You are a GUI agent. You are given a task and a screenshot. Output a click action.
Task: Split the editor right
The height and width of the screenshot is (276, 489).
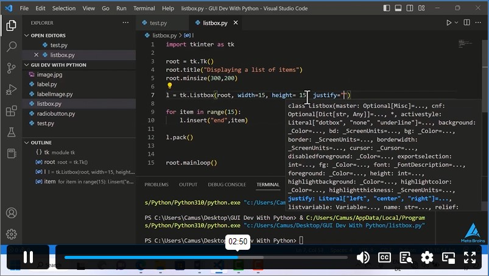[x=467, y=23]
